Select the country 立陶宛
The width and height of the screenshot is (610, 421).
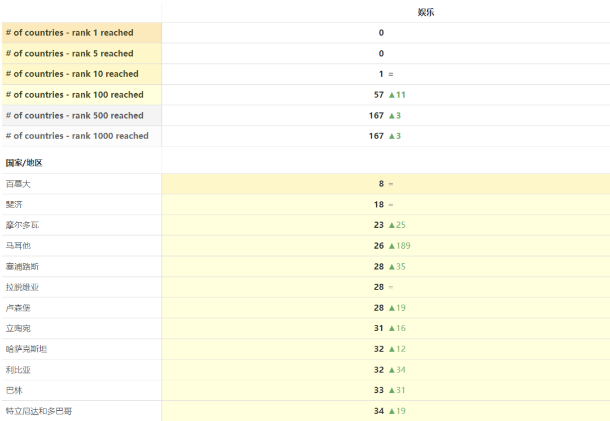coord(18,328)
